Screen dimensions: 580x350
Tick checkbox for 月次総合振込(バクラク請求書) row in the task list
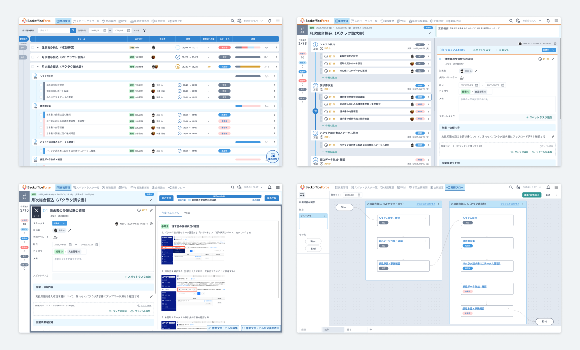click(33, 67)
